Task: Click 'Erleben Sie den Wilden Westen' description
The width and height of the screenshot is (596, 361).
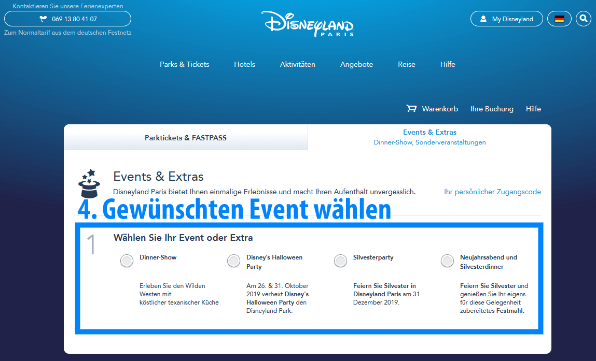Action: pyautogui.click(x=179, y=294)
